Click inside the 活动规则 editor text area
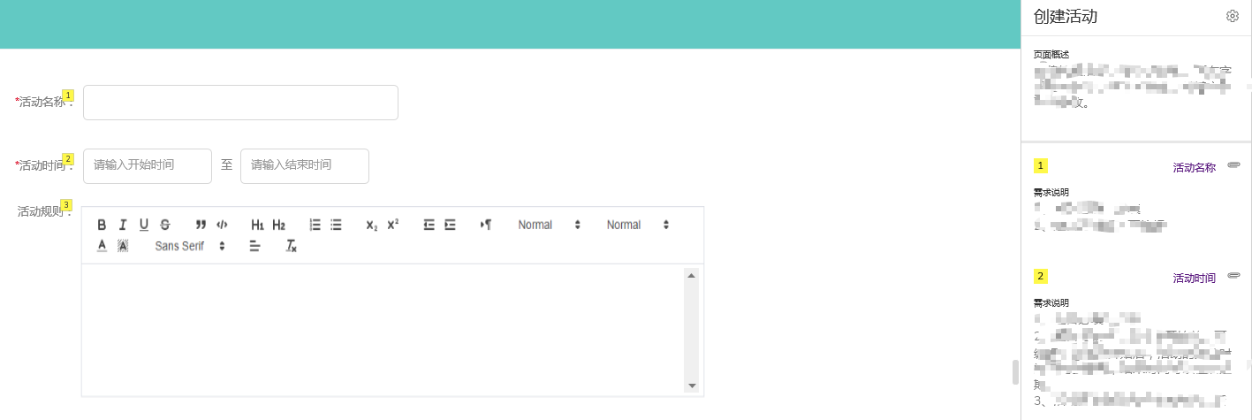Image resolution: width=1252 pixels, height=420 pixels. tap(383, 329)
